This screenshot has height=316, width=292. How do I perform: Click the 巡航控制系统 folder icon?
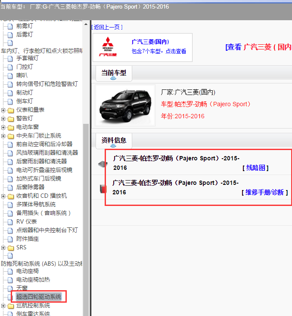pyautogui.click(x=11, y=306)
